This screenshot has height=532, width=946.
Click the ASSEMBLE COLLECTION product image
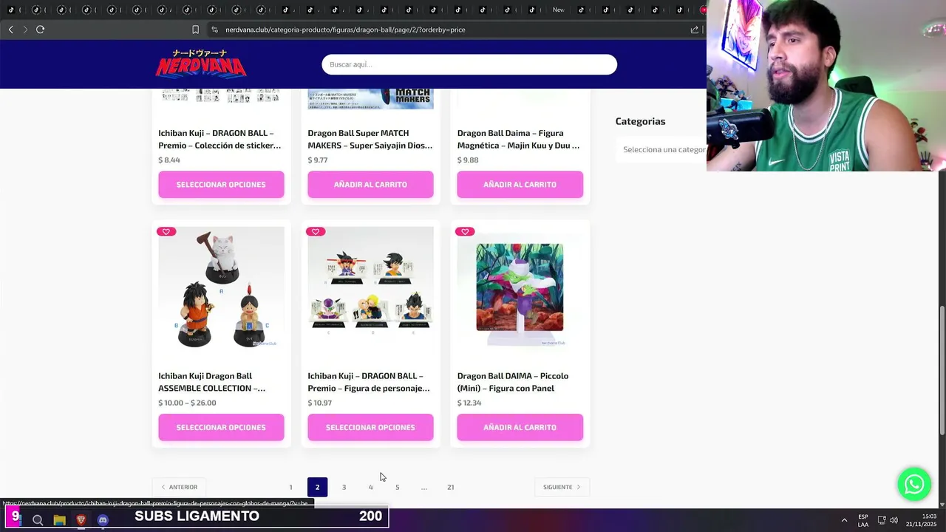coord(221,289)
